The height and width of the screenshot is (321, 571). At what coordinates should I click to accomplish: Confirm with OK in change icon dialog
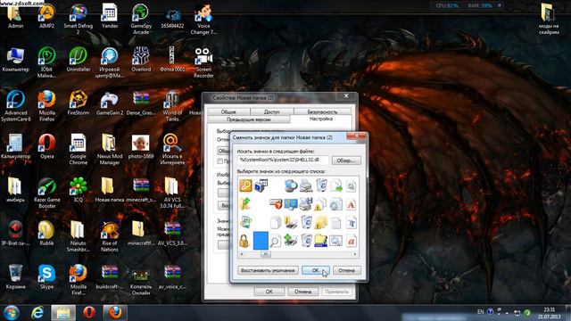coord(315,270)
